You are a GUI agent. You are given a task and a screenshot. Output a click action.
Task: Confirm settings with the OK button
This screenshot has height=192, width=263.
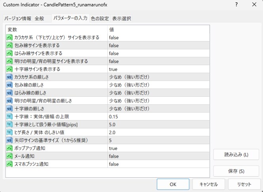pos(173,184)
